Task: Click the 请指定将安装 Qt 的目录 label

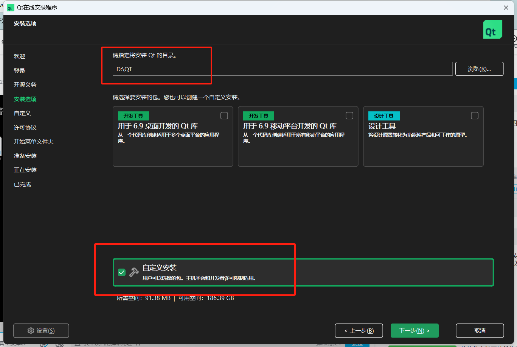Action: point(144,55)
